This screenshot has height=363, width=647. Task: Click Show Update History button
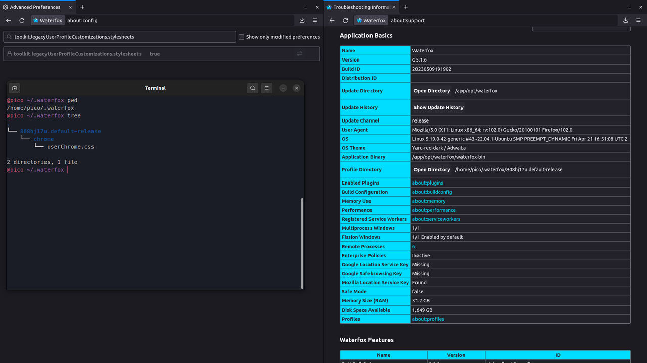pos(438,107)
